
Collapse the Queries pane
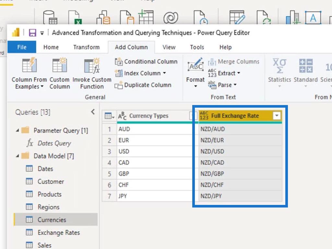click(x=93, y=112)
